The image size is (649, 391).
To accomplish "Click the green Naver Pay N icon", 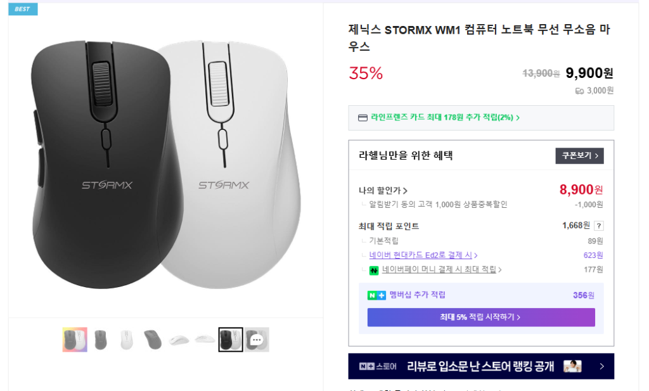I will [x=374, y=270].
